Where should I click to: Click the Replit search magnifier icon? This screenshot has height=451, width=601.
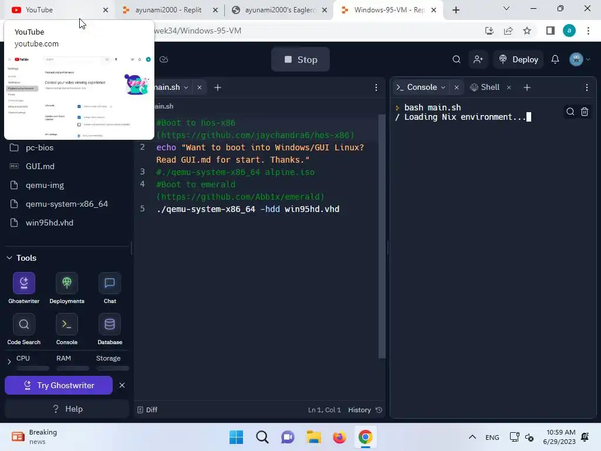tap(456, 59)
